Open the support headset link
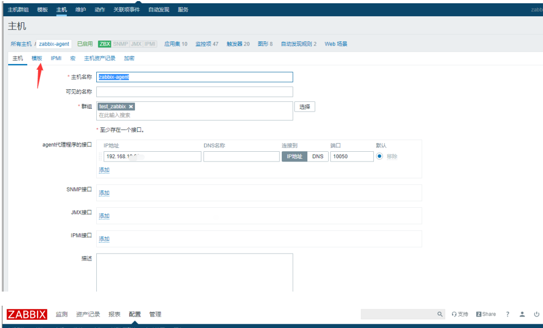The height and width of the screenshot is (328, 543). pyautogui.click(x=460, y=314)
